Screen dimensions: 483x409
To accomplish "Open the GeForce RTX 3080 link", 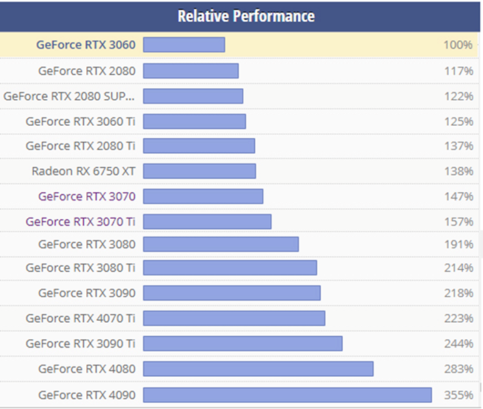I will 87,244.
